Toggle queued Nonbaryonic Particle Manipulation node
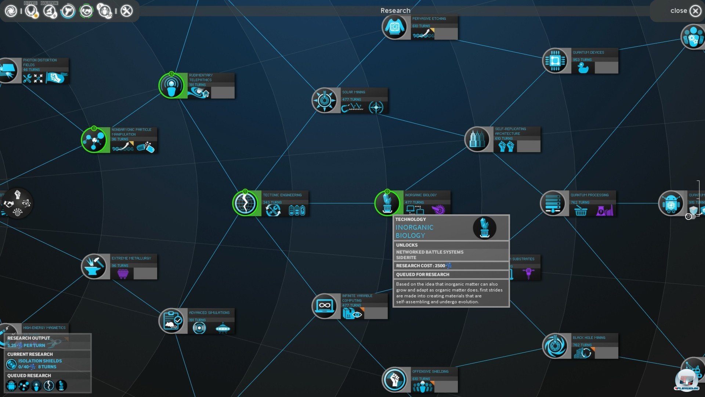Screen dimensions: 705x397 [x=94, y=140]
